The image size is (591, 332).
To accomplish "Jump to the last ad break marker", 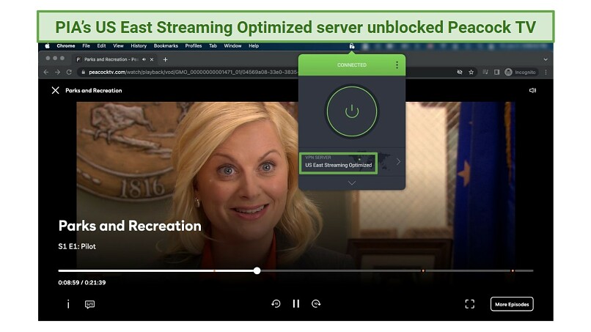I will 513,270.
